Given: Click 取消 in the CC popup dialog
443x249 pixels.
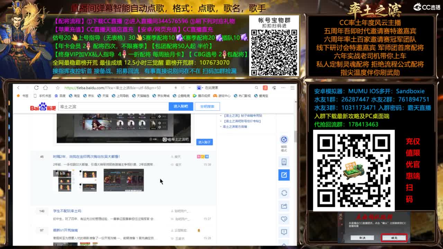Looking at the screenshot, I should (362, 238).
